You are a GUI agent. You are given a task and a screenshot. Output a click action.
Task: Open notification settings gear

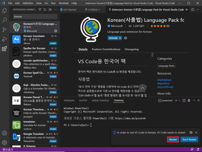click(x=191, y=132)
